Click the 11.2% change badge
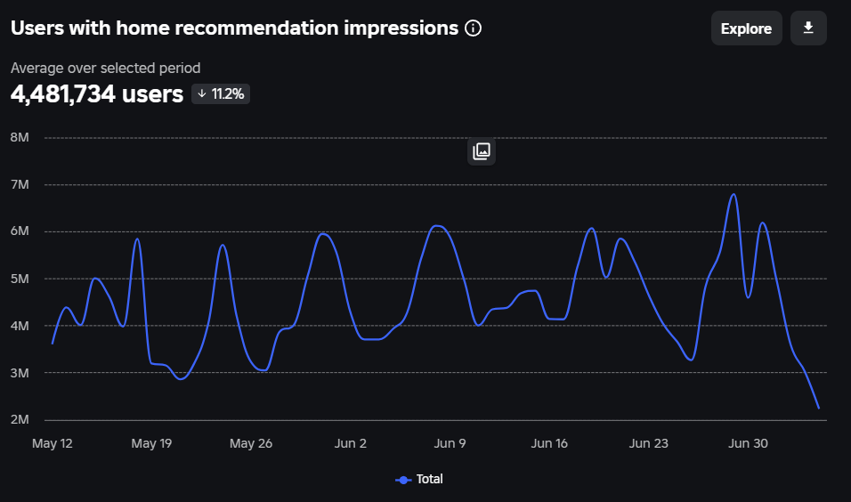851x502 pixels. [221, 93]
